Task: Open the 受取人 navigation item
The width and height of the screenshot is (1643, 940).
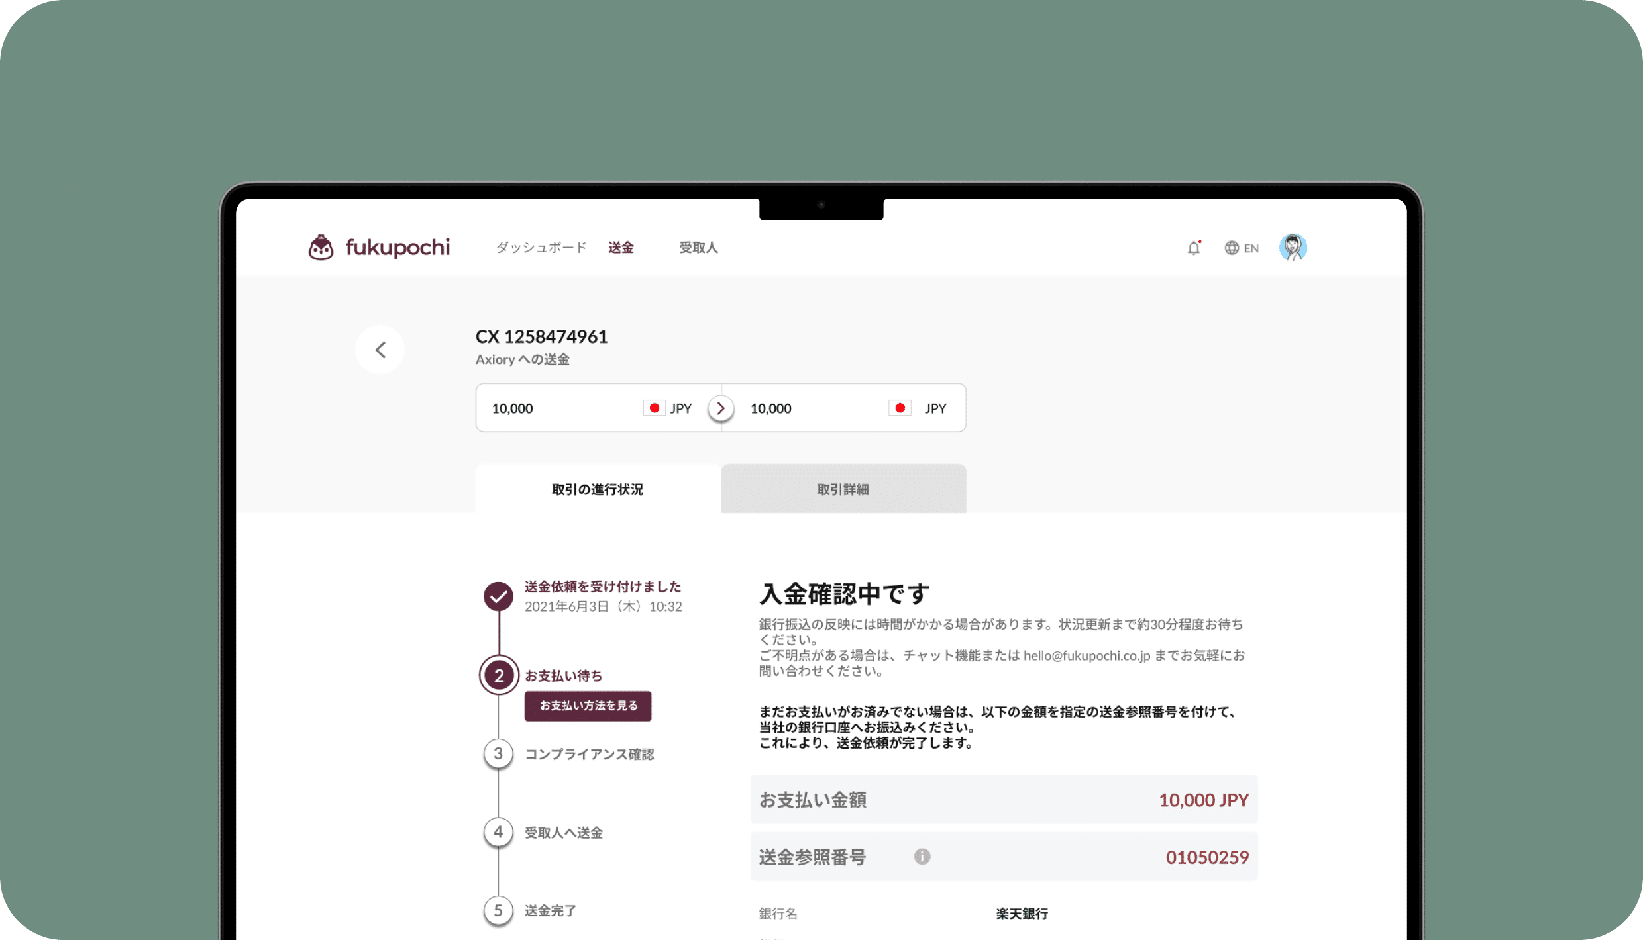Action: [x=698, y=248]
